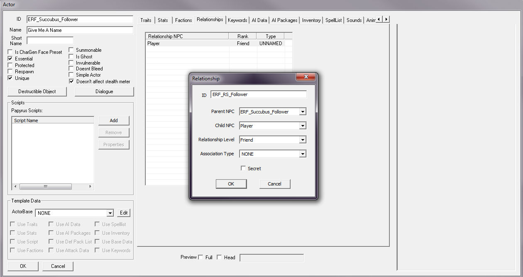Open the AI Packages tab
This screenshot has width=523, height=277.
(x=284, y=20)
